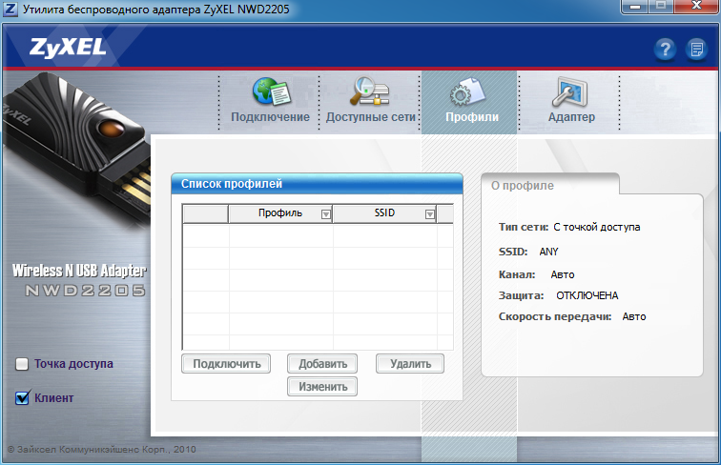Screen dimensions: 721x465
Task: Click the Добавить button
Action: [322, 364]
